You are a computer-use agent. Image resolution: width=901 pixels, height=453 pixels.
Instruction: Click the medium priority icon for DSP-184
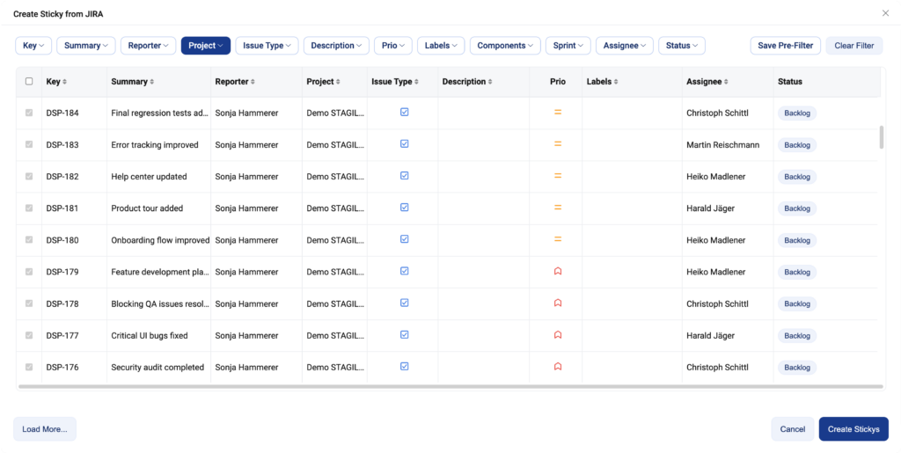(557, 113)
